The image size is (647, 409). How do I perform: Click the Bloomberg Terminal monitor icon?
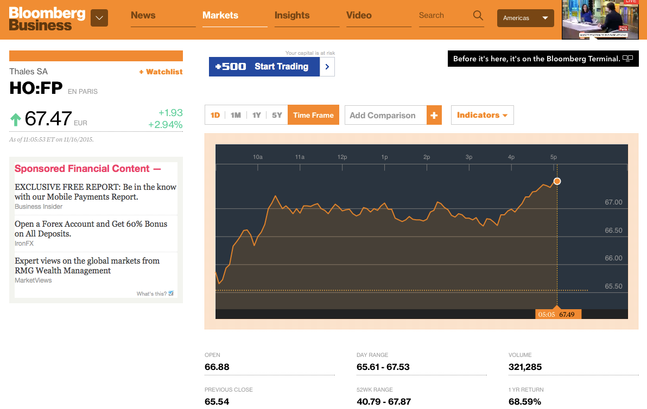(x=627, y=59)
